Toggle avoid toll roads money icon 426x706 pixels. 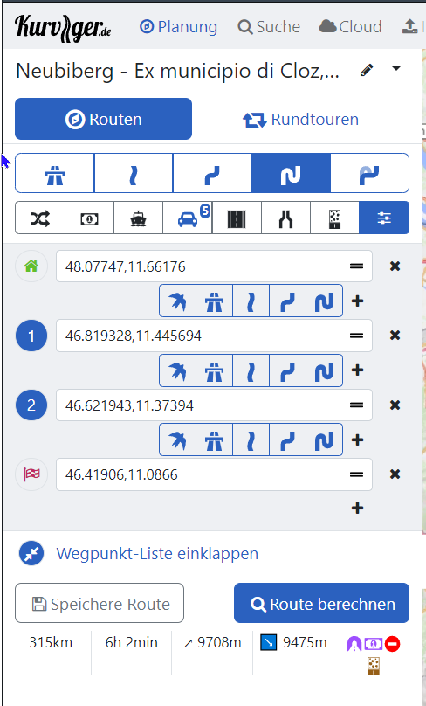pos(89,218)
